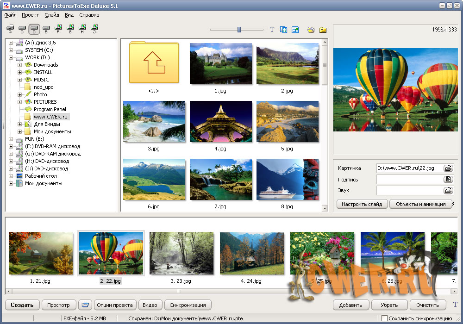
Task: Click the blue icon button next to Просмотр
Action: click(x=84, y=305)
